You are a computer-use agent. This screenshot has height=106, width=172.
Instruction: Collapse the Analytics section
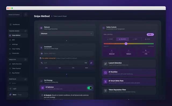coord(25,59)
